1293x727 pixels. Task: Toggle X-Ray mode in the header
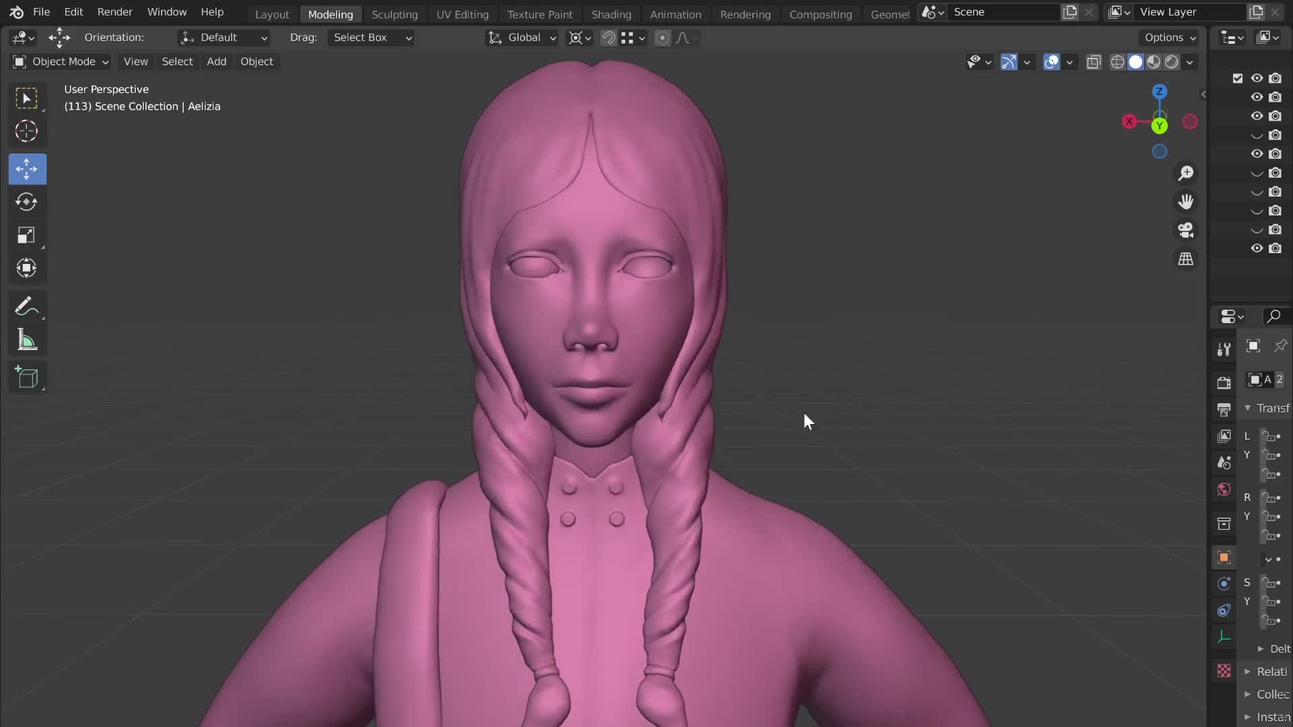tap(1093, 61)
